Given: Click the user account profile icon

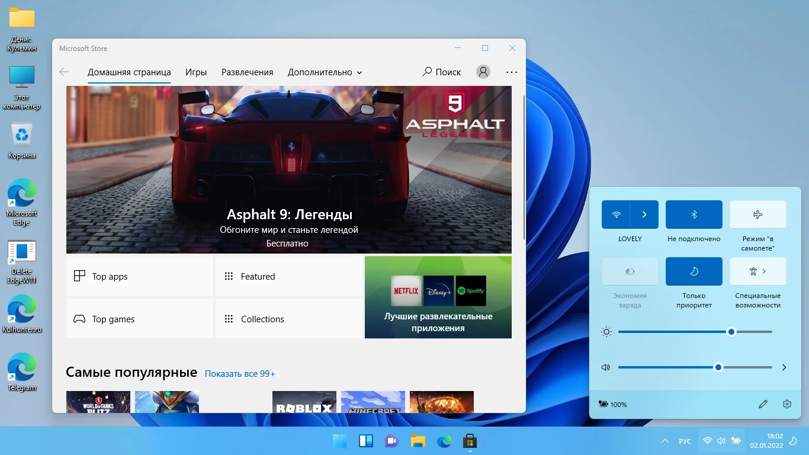Looking at the screenshot, I should [483, 72].
